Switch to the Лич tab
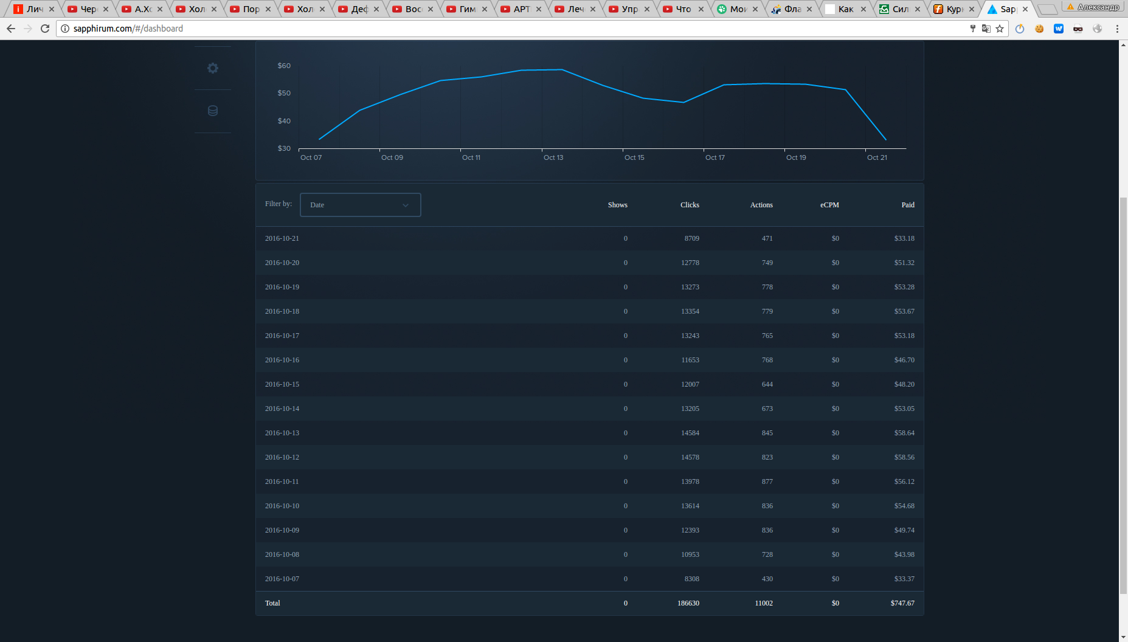The height and width of the screenshot is (642, 1128). 34,9
